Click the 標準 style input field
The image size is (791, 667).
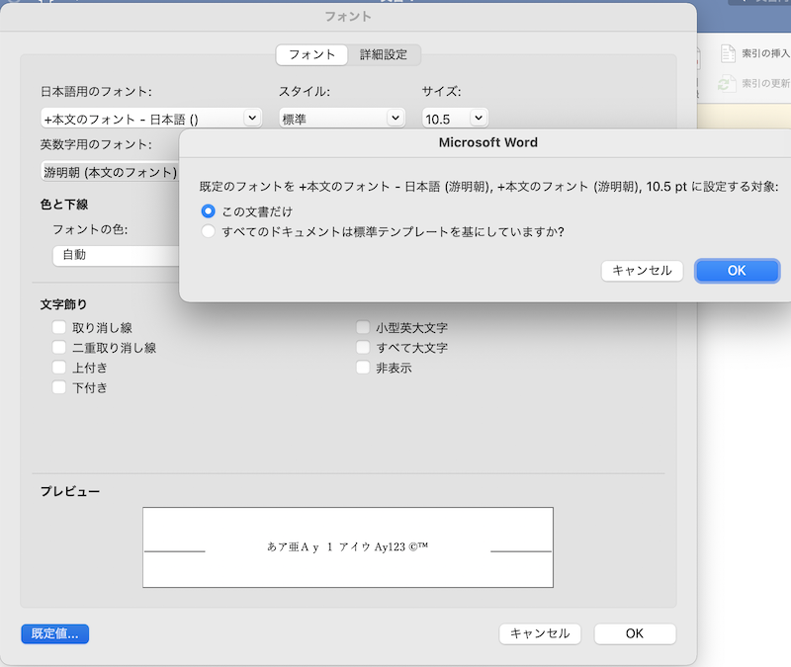click(x=333, y=119)
